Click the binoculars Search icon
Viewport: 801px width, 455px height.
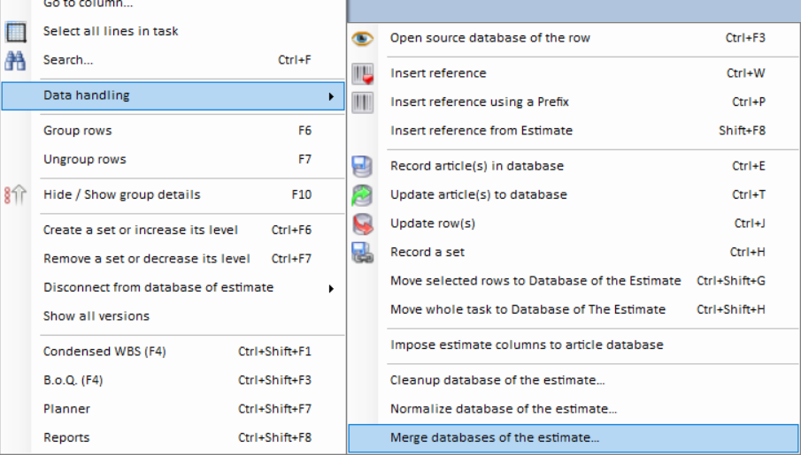tap(15, 60)
